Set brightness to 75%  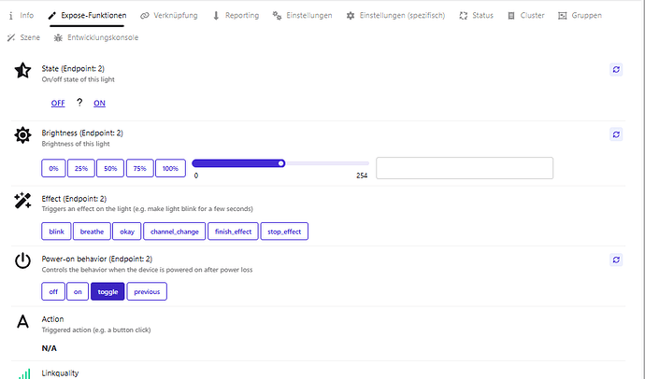(140, 168)
